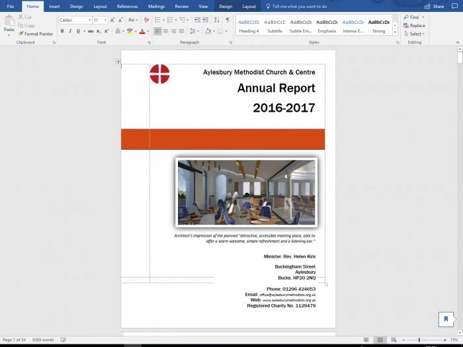Decrease paragraph indent
This screenshot has width=463, height=347.
coord(197,20)
